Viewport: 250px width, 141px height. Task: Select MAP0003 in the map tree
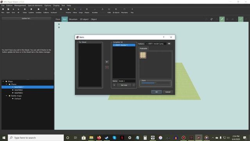coord(18,93)
